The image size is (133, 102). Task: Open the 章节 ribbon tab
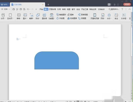[x=73, y=9]
